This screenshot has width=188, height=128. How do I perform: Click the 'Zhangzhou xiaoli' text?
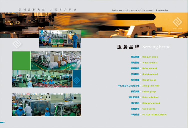click(151, 103)
